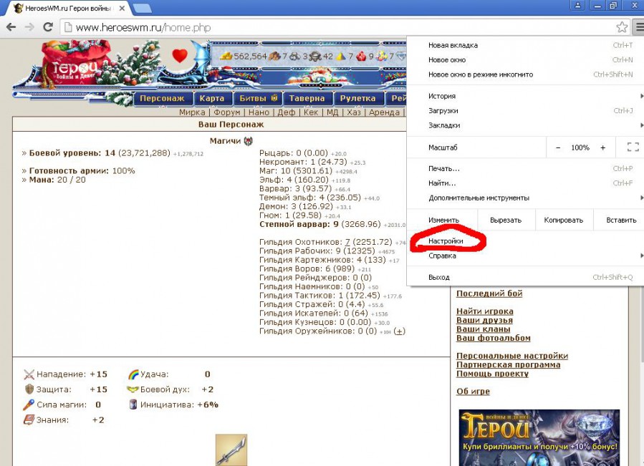644x466 pixels.
Task: Click the Ваши кланы link
Action: pyautogui.click(x=483, y=329)
